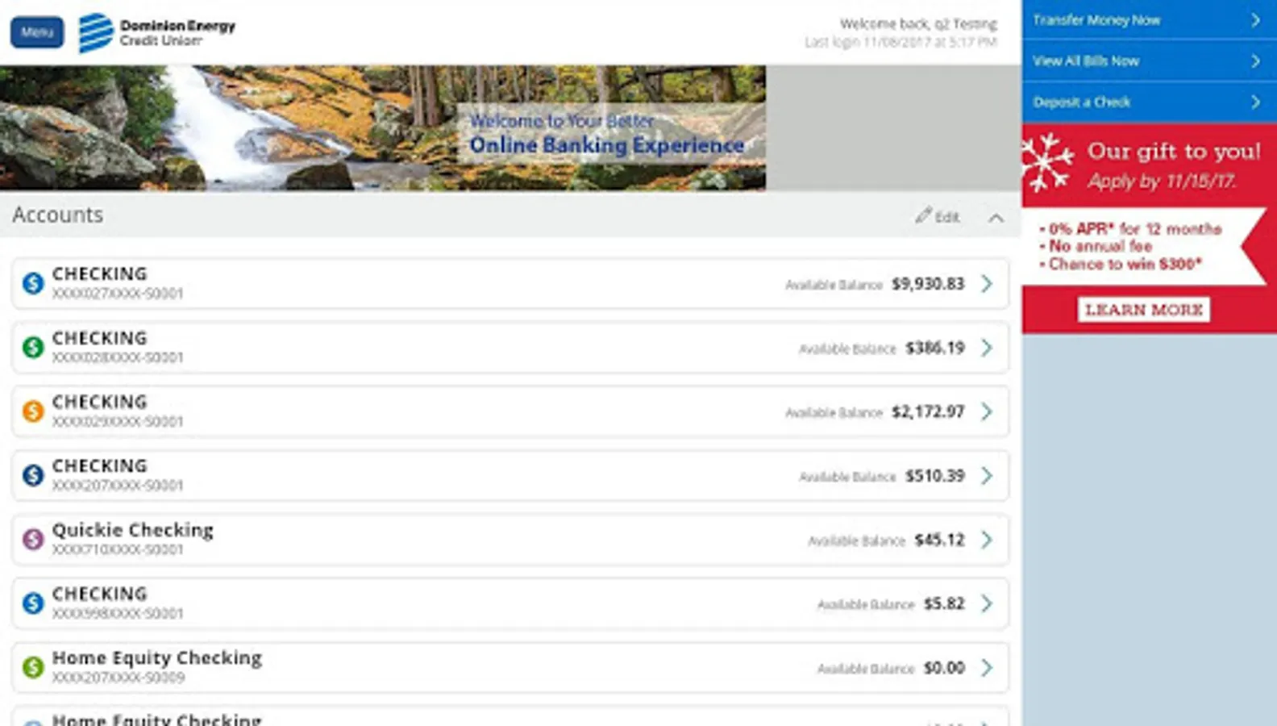Image resolution: width=1277 pixels, height=726 pixels.
Task: Click the green dollar icon of Home Equity Checking $0.00
Action: tap(33, 667)
